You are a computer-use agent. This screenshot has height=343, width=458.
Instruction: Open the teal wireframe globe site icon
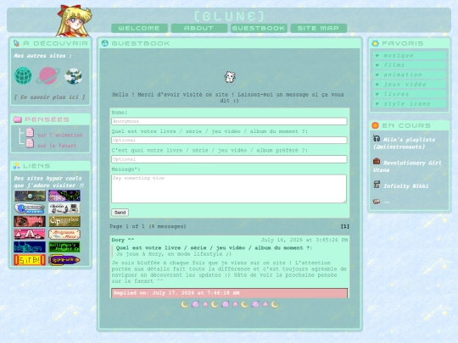tap(23, 75)
